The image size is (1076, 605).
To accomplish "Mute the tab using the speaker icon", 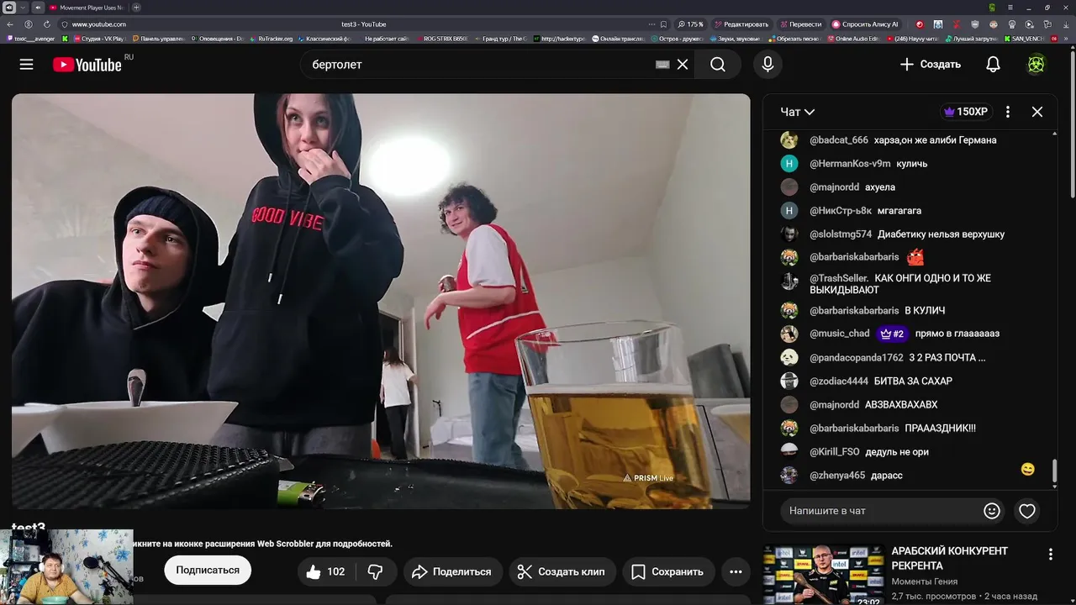I will [38, 8].
